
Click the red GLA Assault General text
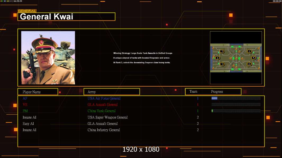[103, 105]
